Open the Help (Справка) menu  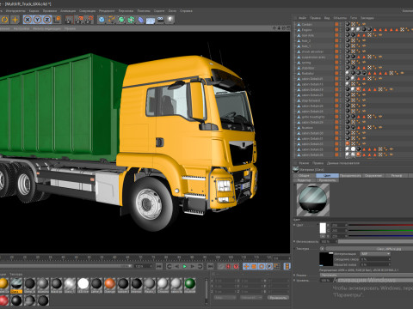[186, 11]
